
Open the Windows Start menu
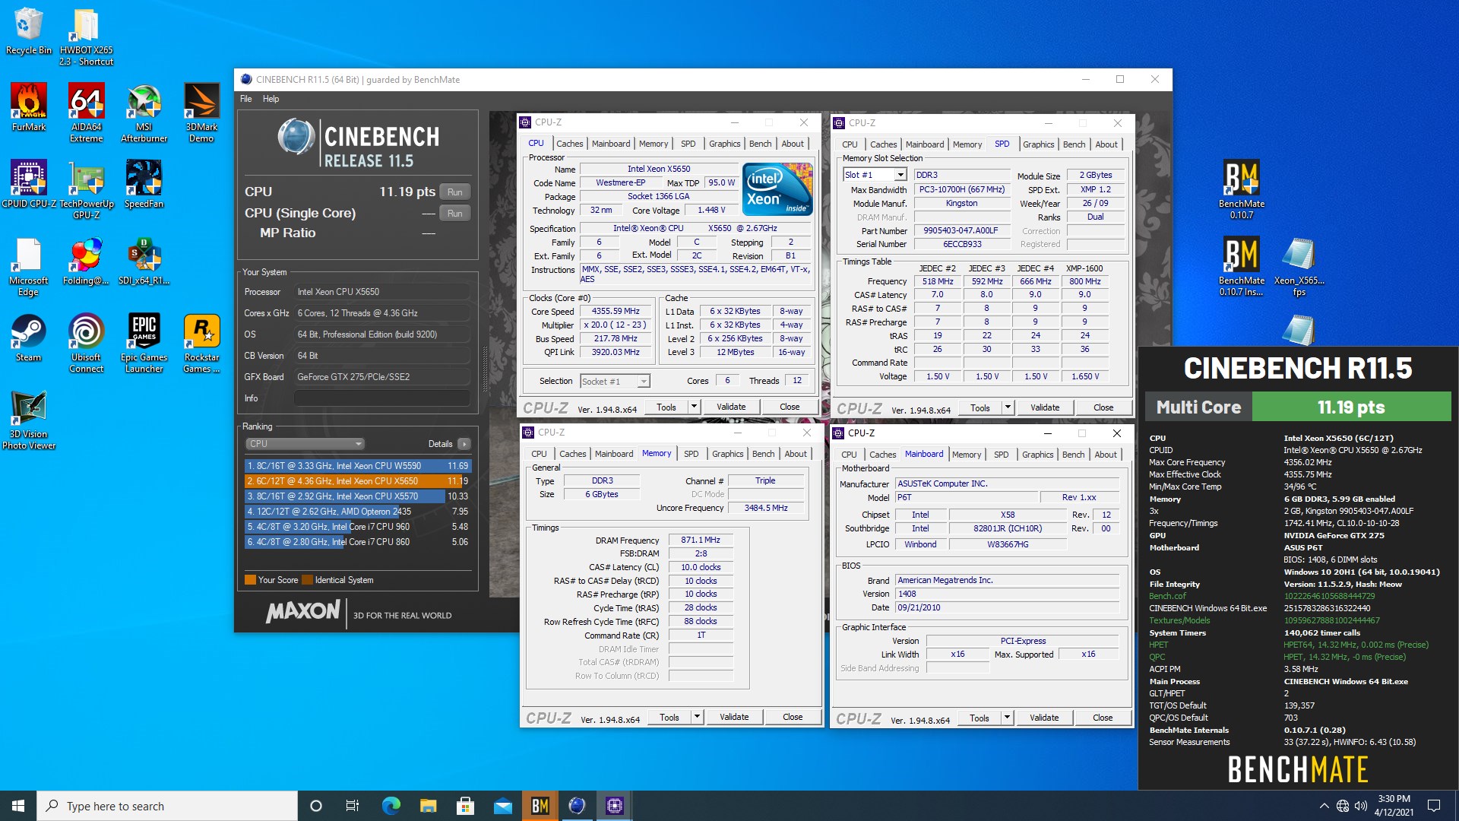tap(18, 806)
